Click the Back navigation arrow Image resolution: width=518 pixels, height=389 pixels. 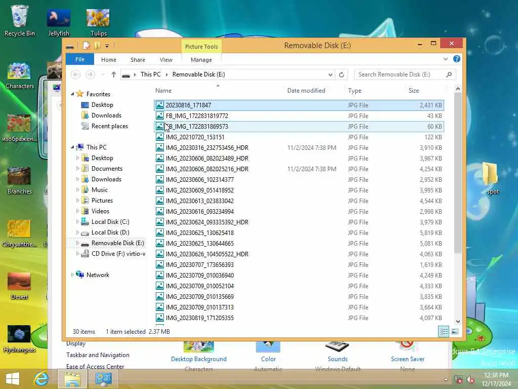click(76, 74)
